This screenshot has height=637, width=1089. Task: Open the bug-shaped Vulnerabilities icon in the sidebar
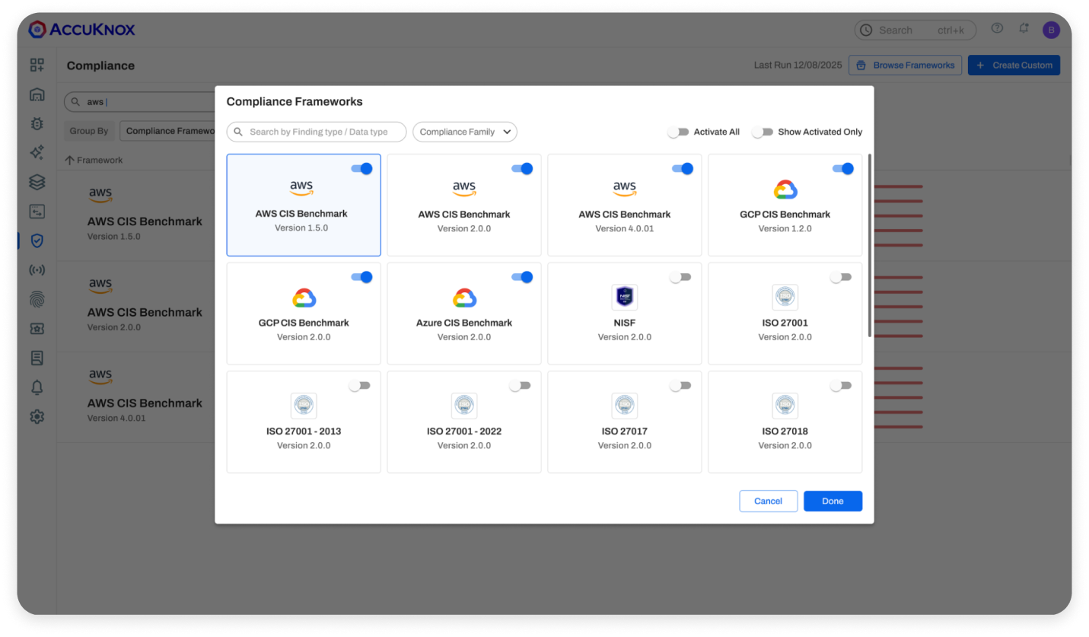[x=36, y=123]
